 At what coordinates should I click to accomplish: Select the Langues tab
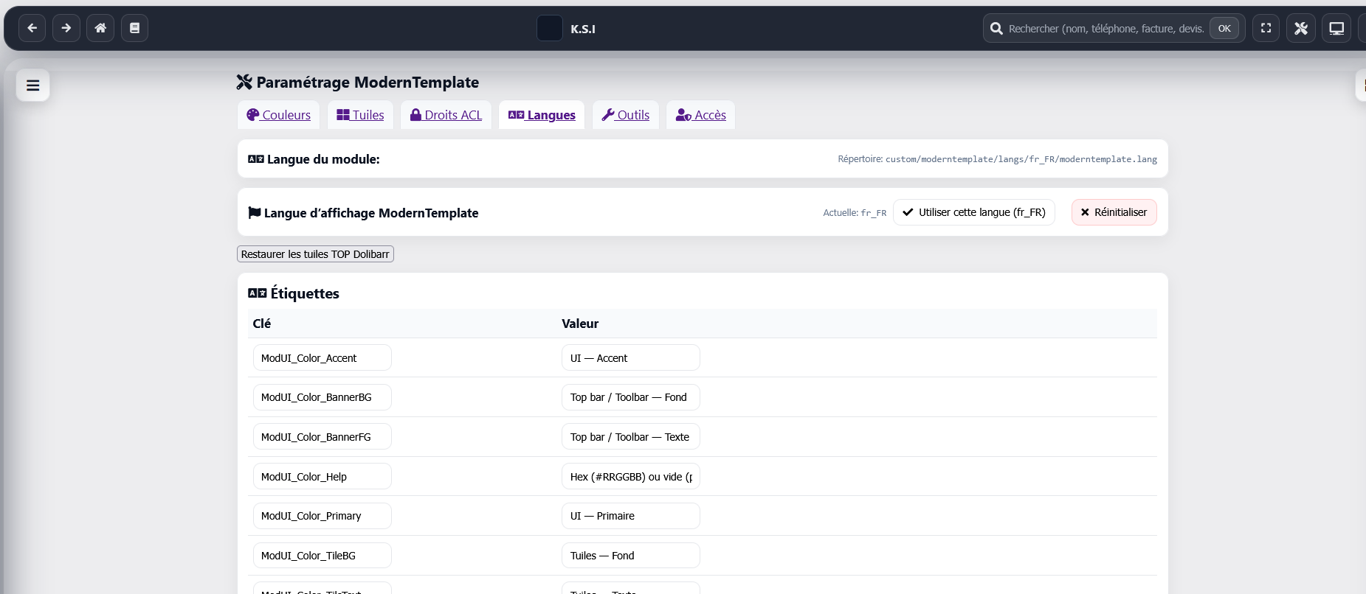tap(542, 115)
